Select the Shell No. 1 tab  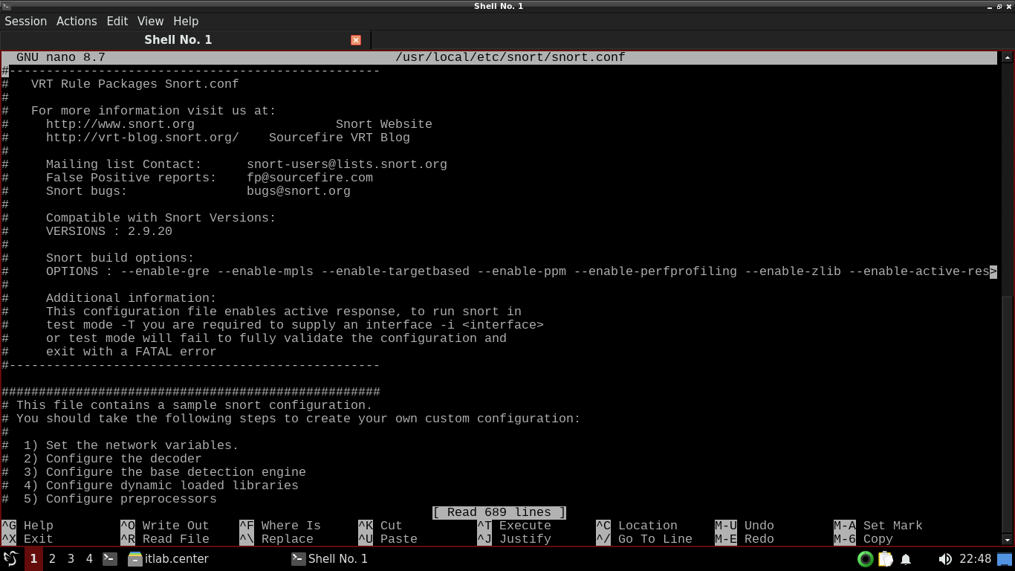point(178,40)
